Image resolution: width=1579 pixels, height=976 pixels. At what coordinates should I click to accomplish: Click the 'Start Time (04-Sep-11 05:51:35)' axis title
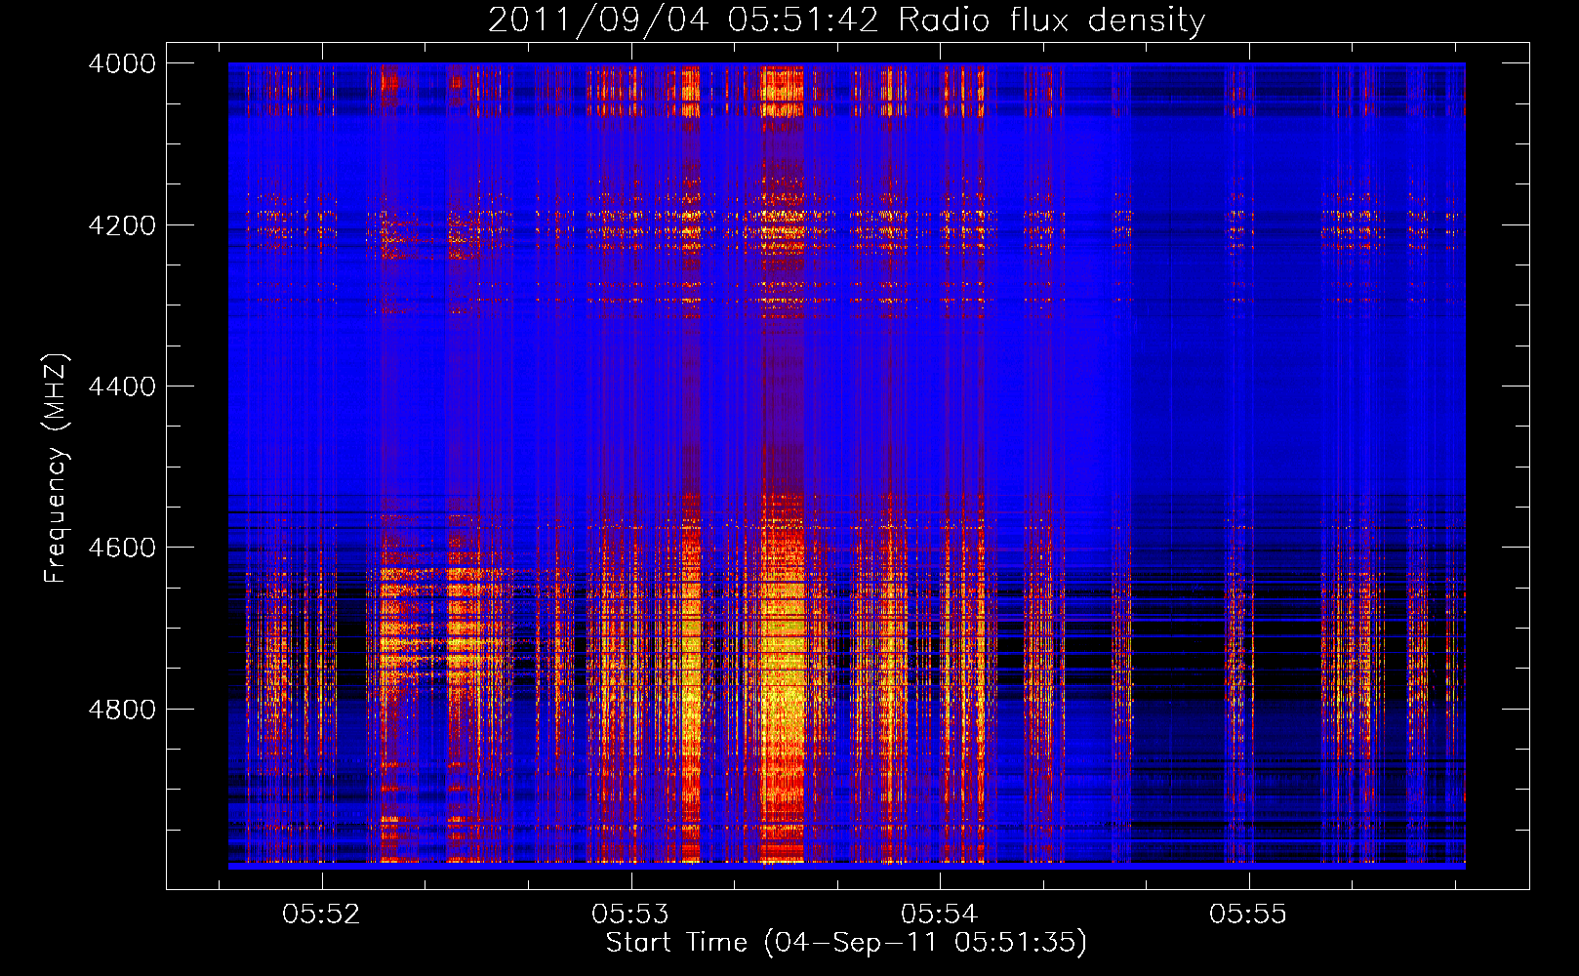tap(846, 943)
